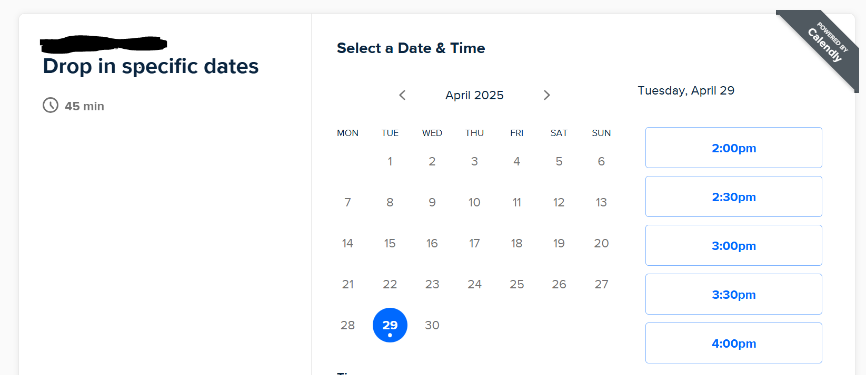Viewport: 866px width, 375px height.
Task: Pick the 3:30pm time slot
Action: (734, 294)
